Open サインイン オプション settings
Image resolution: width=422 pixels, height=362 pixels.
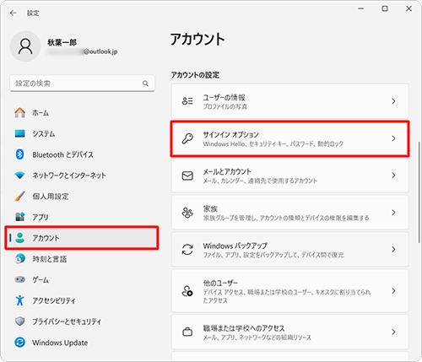(x=290, y=138)
